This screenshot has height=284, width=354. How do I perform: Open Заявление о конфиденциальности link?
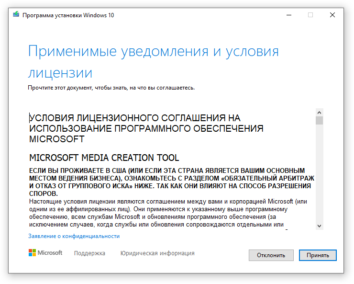(x=74, y=236)
